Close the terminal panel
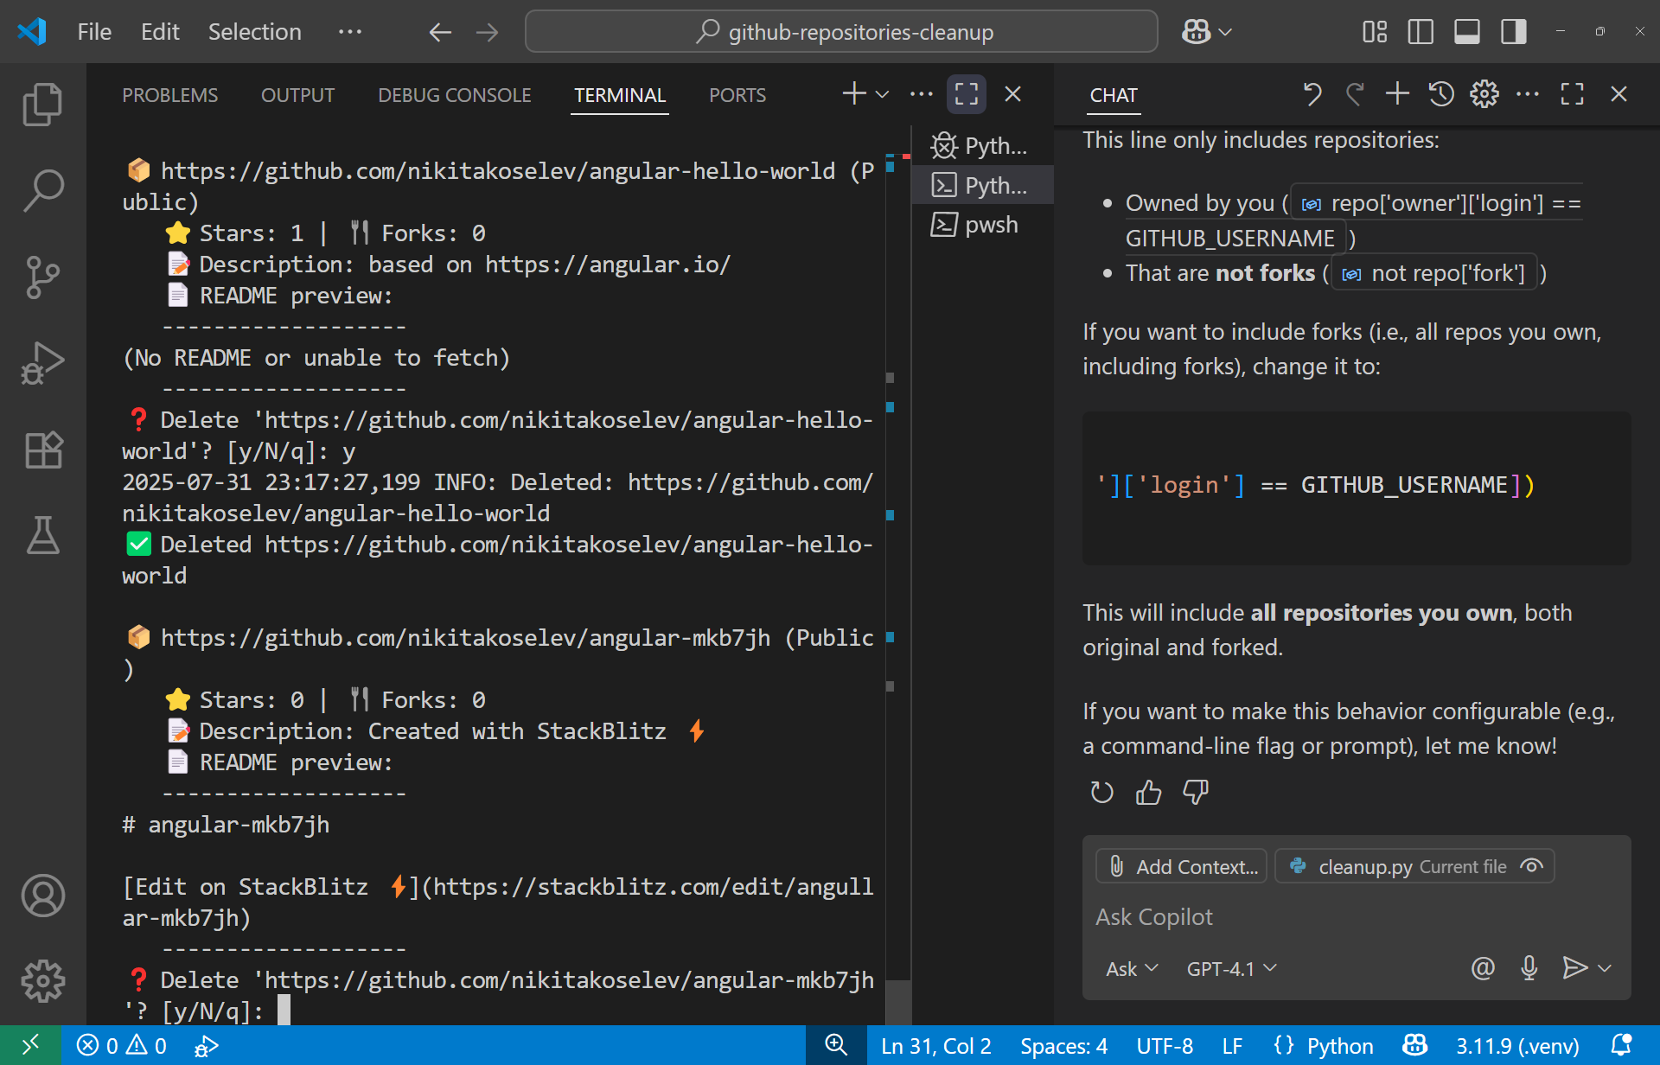Image resolution: width=1660 pixels, height=1065 pixels. (x=1013, y=93)
